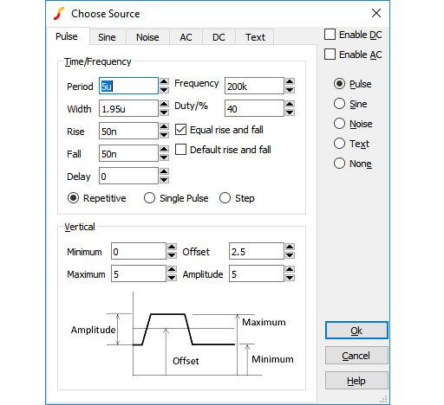Increase Period with the up spinner arrow
Viewport: 444px width, 405px height.
[x=164, y=82]
